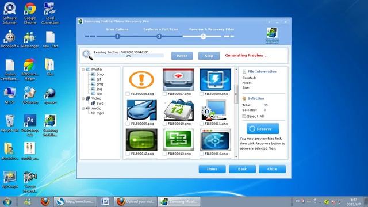The height and width of the screenshot is (207, 368).
Task: Select the png file type in tree
Action: coord(99,84)
